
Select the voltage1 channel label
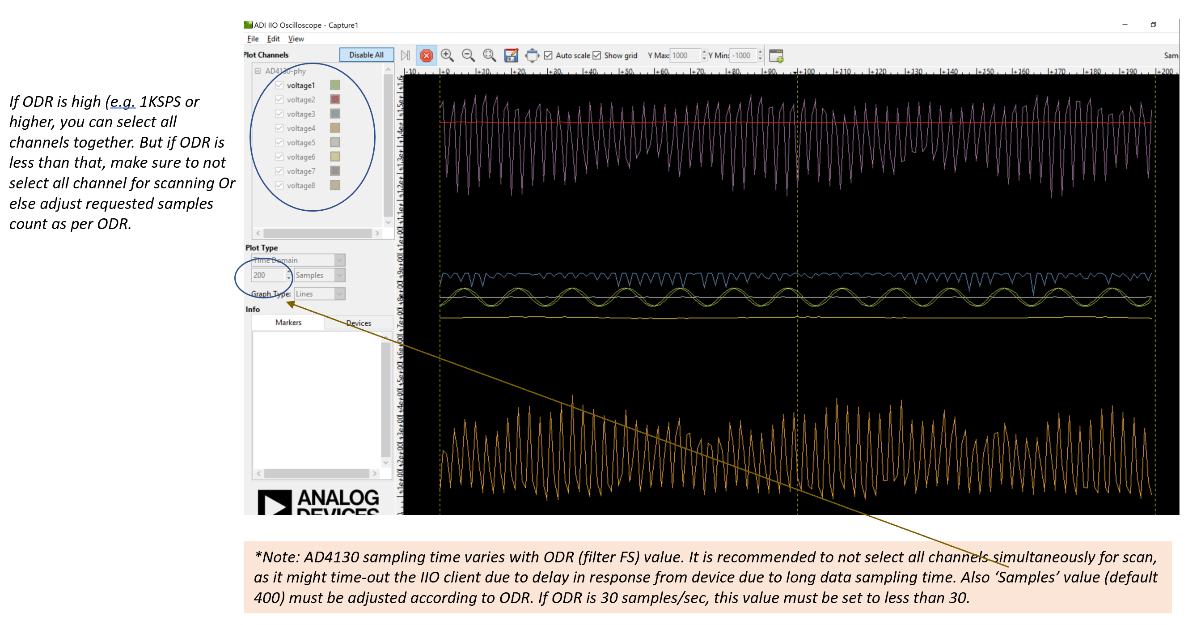(x=301, y=85)
